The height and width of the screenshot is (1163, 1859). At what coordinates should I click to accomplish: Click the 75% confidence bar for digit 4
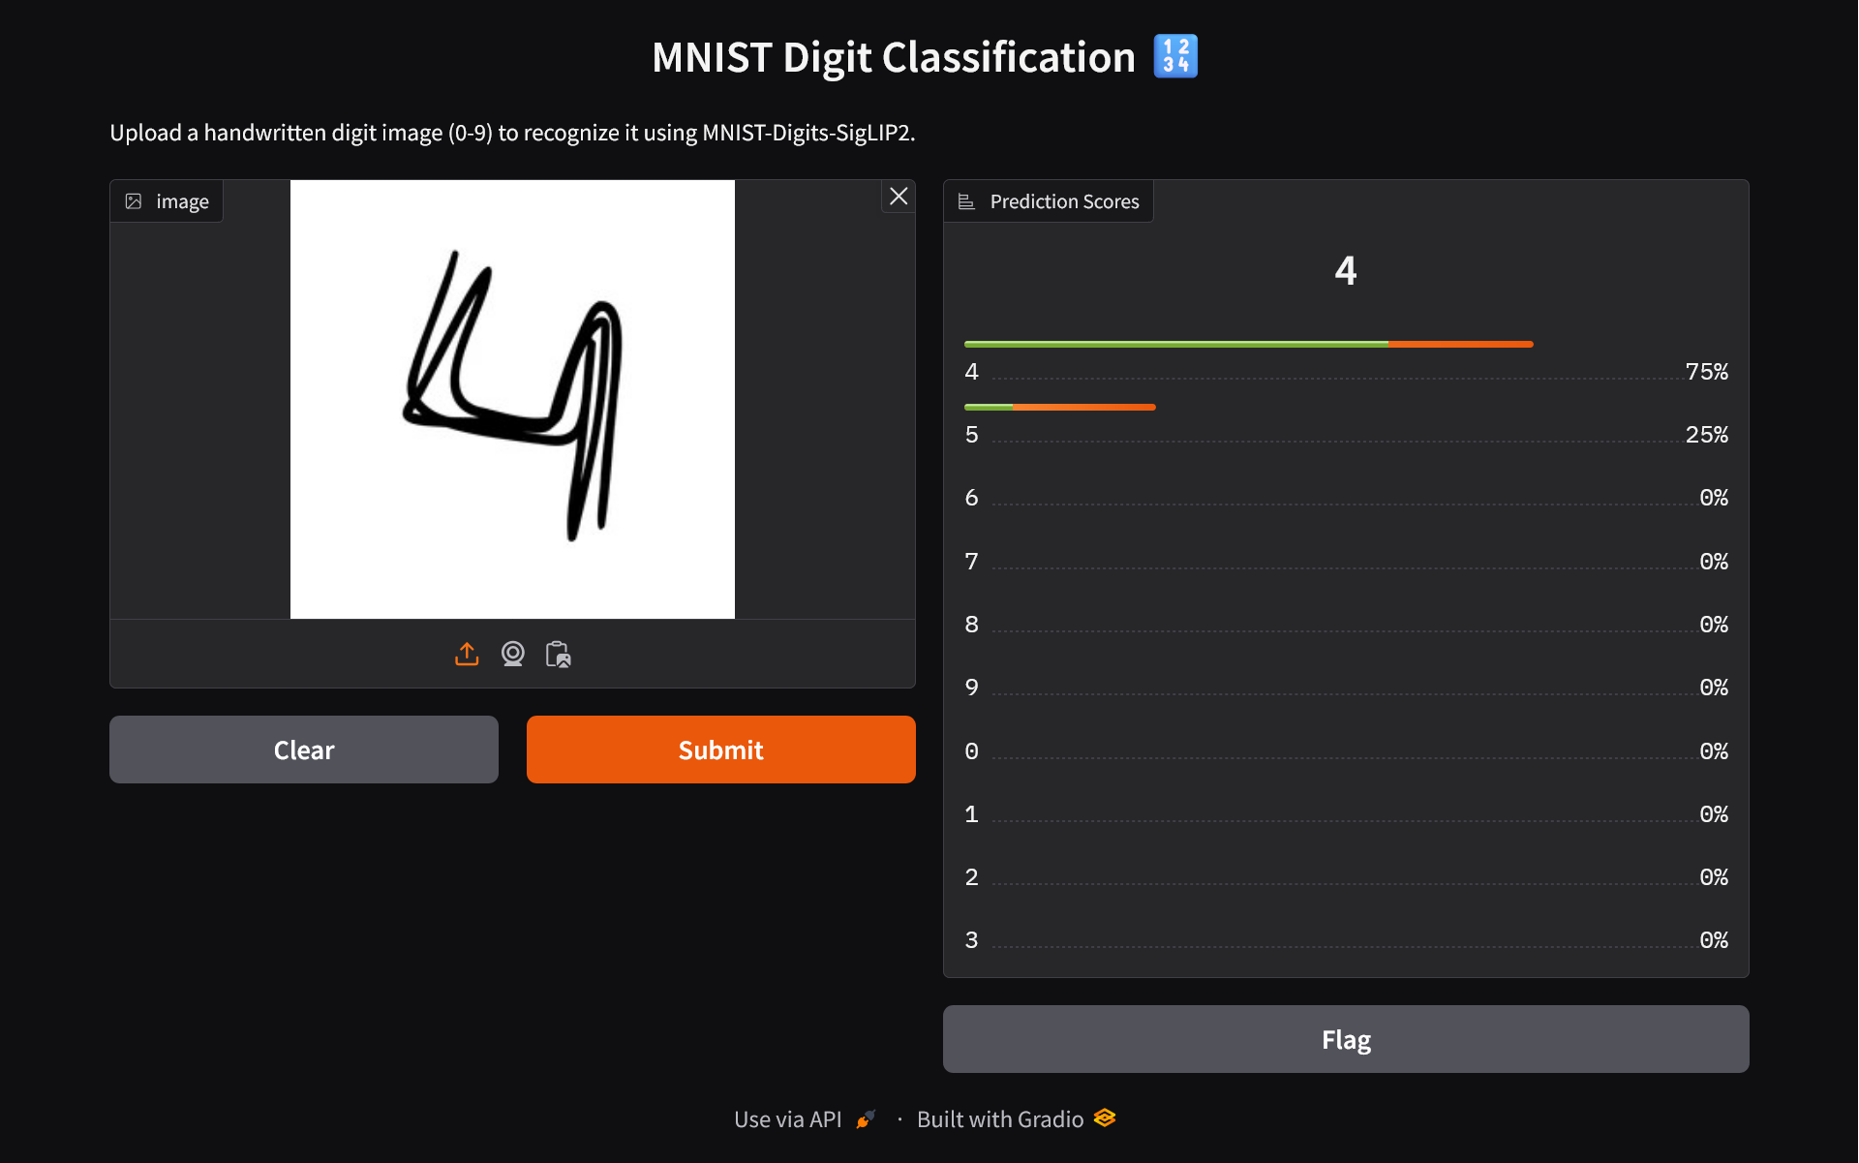click(x=1248, y=344)
